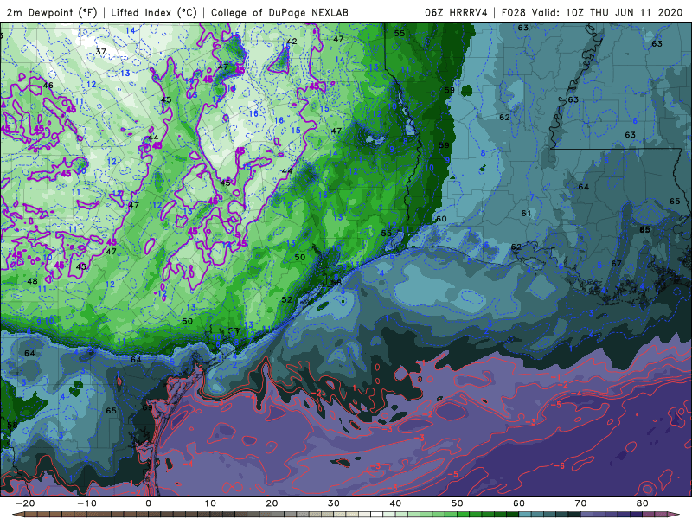Screen dimensions: 692x519
Task: Click the 50 tick label on the color scale
Action: (x=458, y=503)
